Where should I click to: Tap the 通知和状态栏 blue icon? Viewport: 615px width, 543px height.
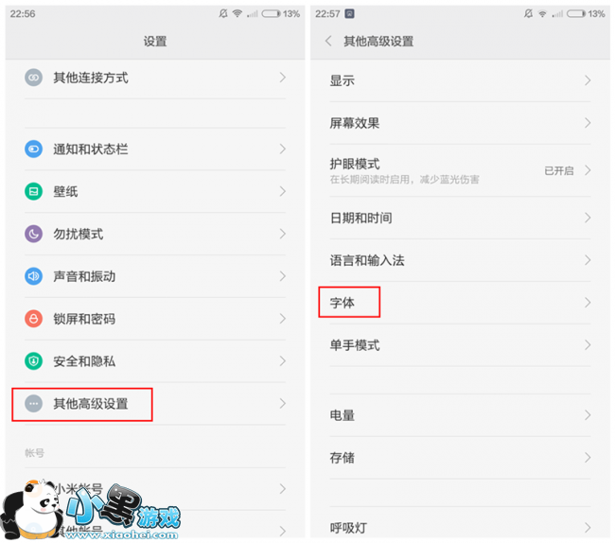click(34, 149)
